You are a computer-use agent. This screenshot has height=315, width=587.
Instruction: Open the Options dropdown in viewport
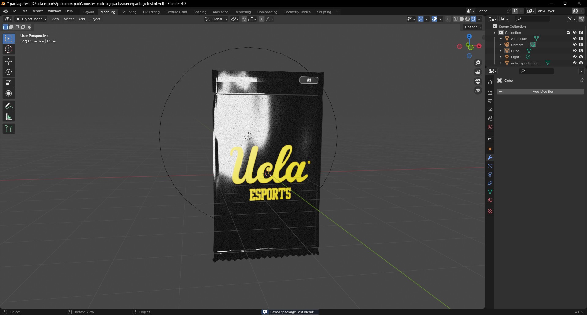click(473, 27)
